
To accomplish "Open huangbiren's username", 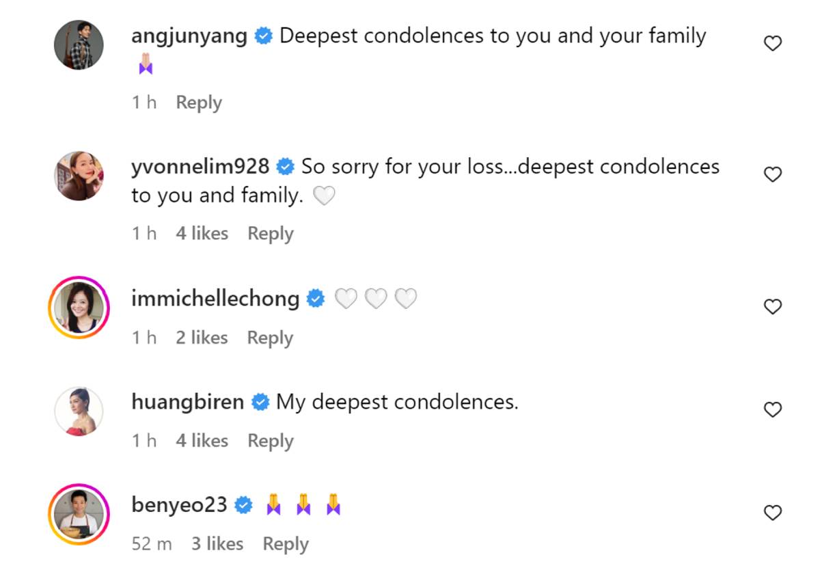I will click(187, 402).
